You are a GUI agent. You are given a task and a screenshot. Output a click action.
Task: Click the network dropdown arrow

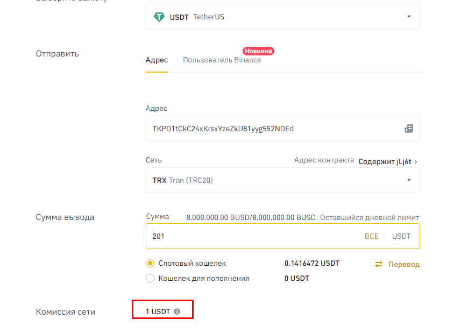tap(409, 180)
